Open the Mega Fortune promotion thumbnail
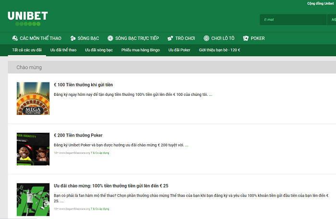This screenshot has height=219, width=336. pos(33,98)
